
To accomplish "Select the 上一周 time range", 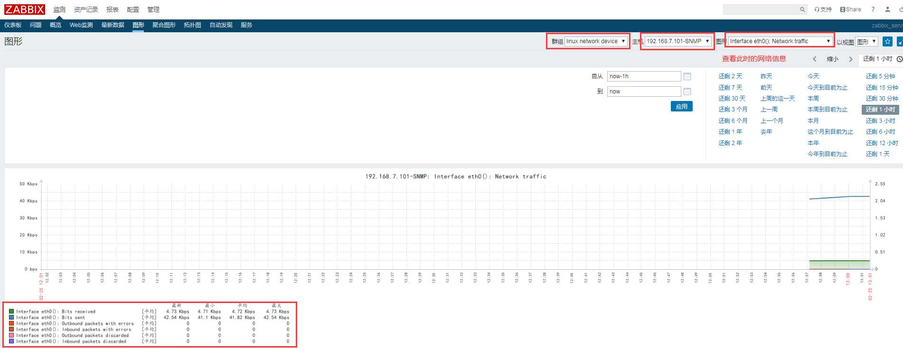I will point(769,110).
